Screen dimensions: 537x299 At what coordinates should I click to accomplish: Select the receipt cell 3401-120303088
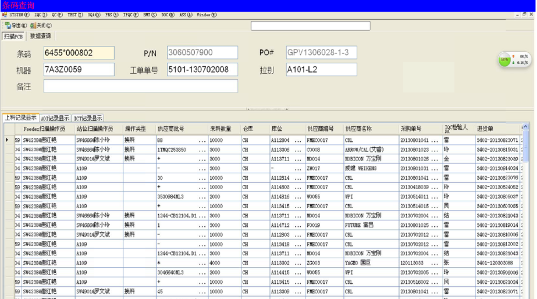point(497,263)
